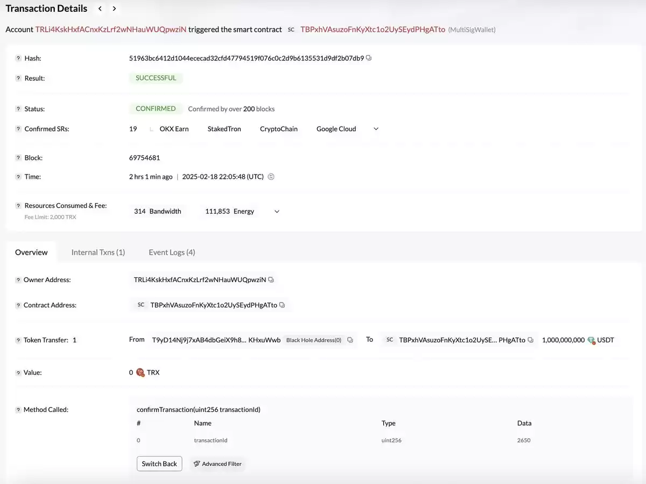The height and width of the screenshot is (484, 646).
Task: Click help icon beside Method Called
Action: click(x=18, y=410)
